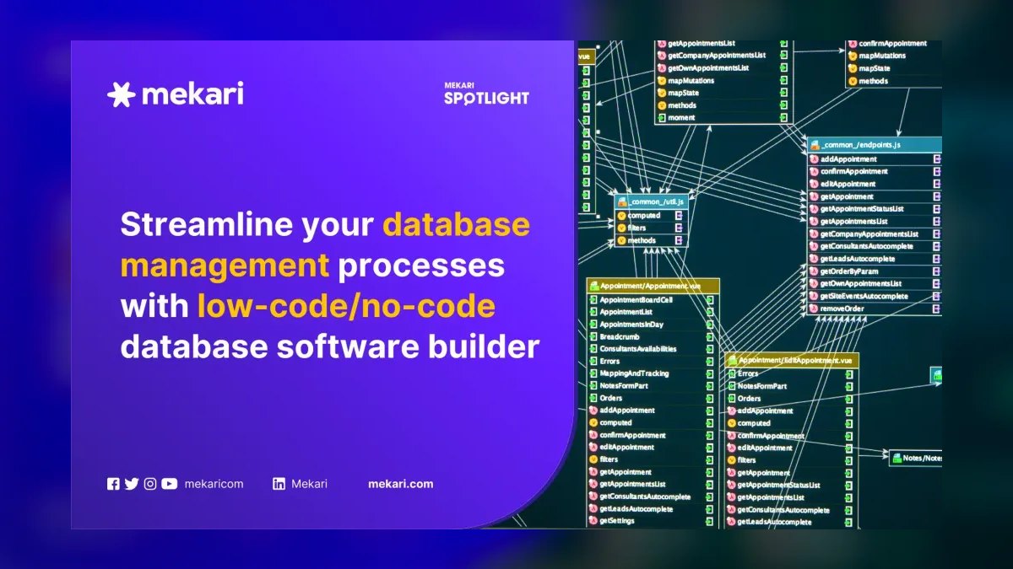Open the Instagram icon in the footer
Viewport: 1013px width, 569px height.
click(x=150, y=484)
